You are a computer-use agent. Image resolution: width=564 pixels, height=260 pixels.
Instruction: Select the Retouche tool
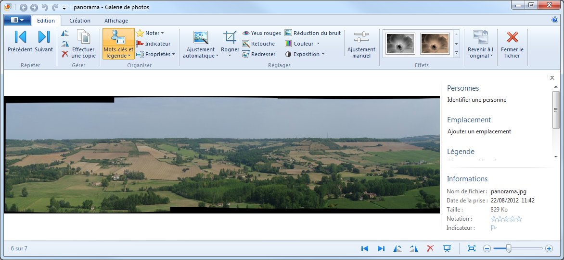(x=258, y=44)
